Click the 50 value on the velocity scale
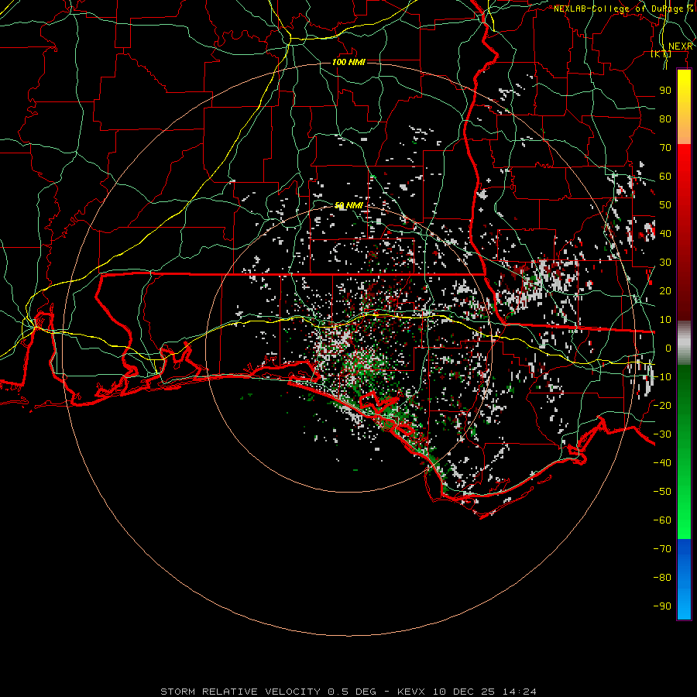Image resolution: width=697 pixels, height=697 pixels. (x=665, y=205)
